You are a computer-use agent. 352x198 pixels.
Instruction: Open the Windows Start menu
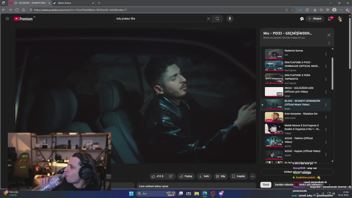pos(131,194)
